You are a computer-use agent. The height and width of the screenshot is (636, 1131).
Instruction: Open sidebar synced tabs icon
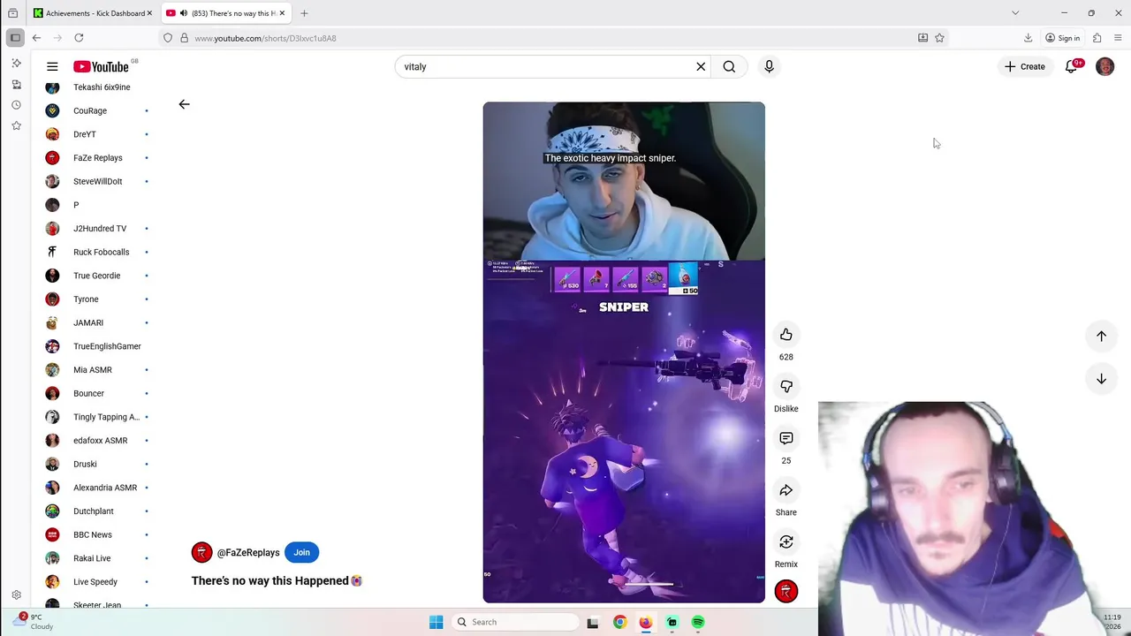coord(16,84)
